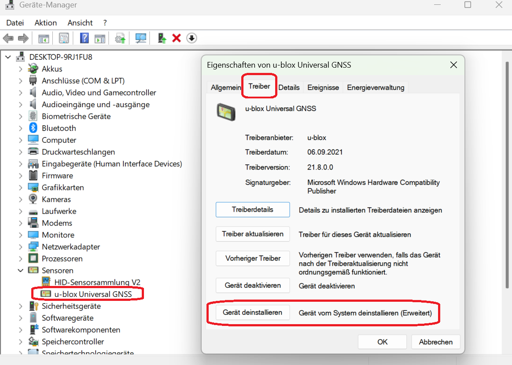Screen dimensions: 512x365
Task: Open the Aktion menu
Action: 46,23
